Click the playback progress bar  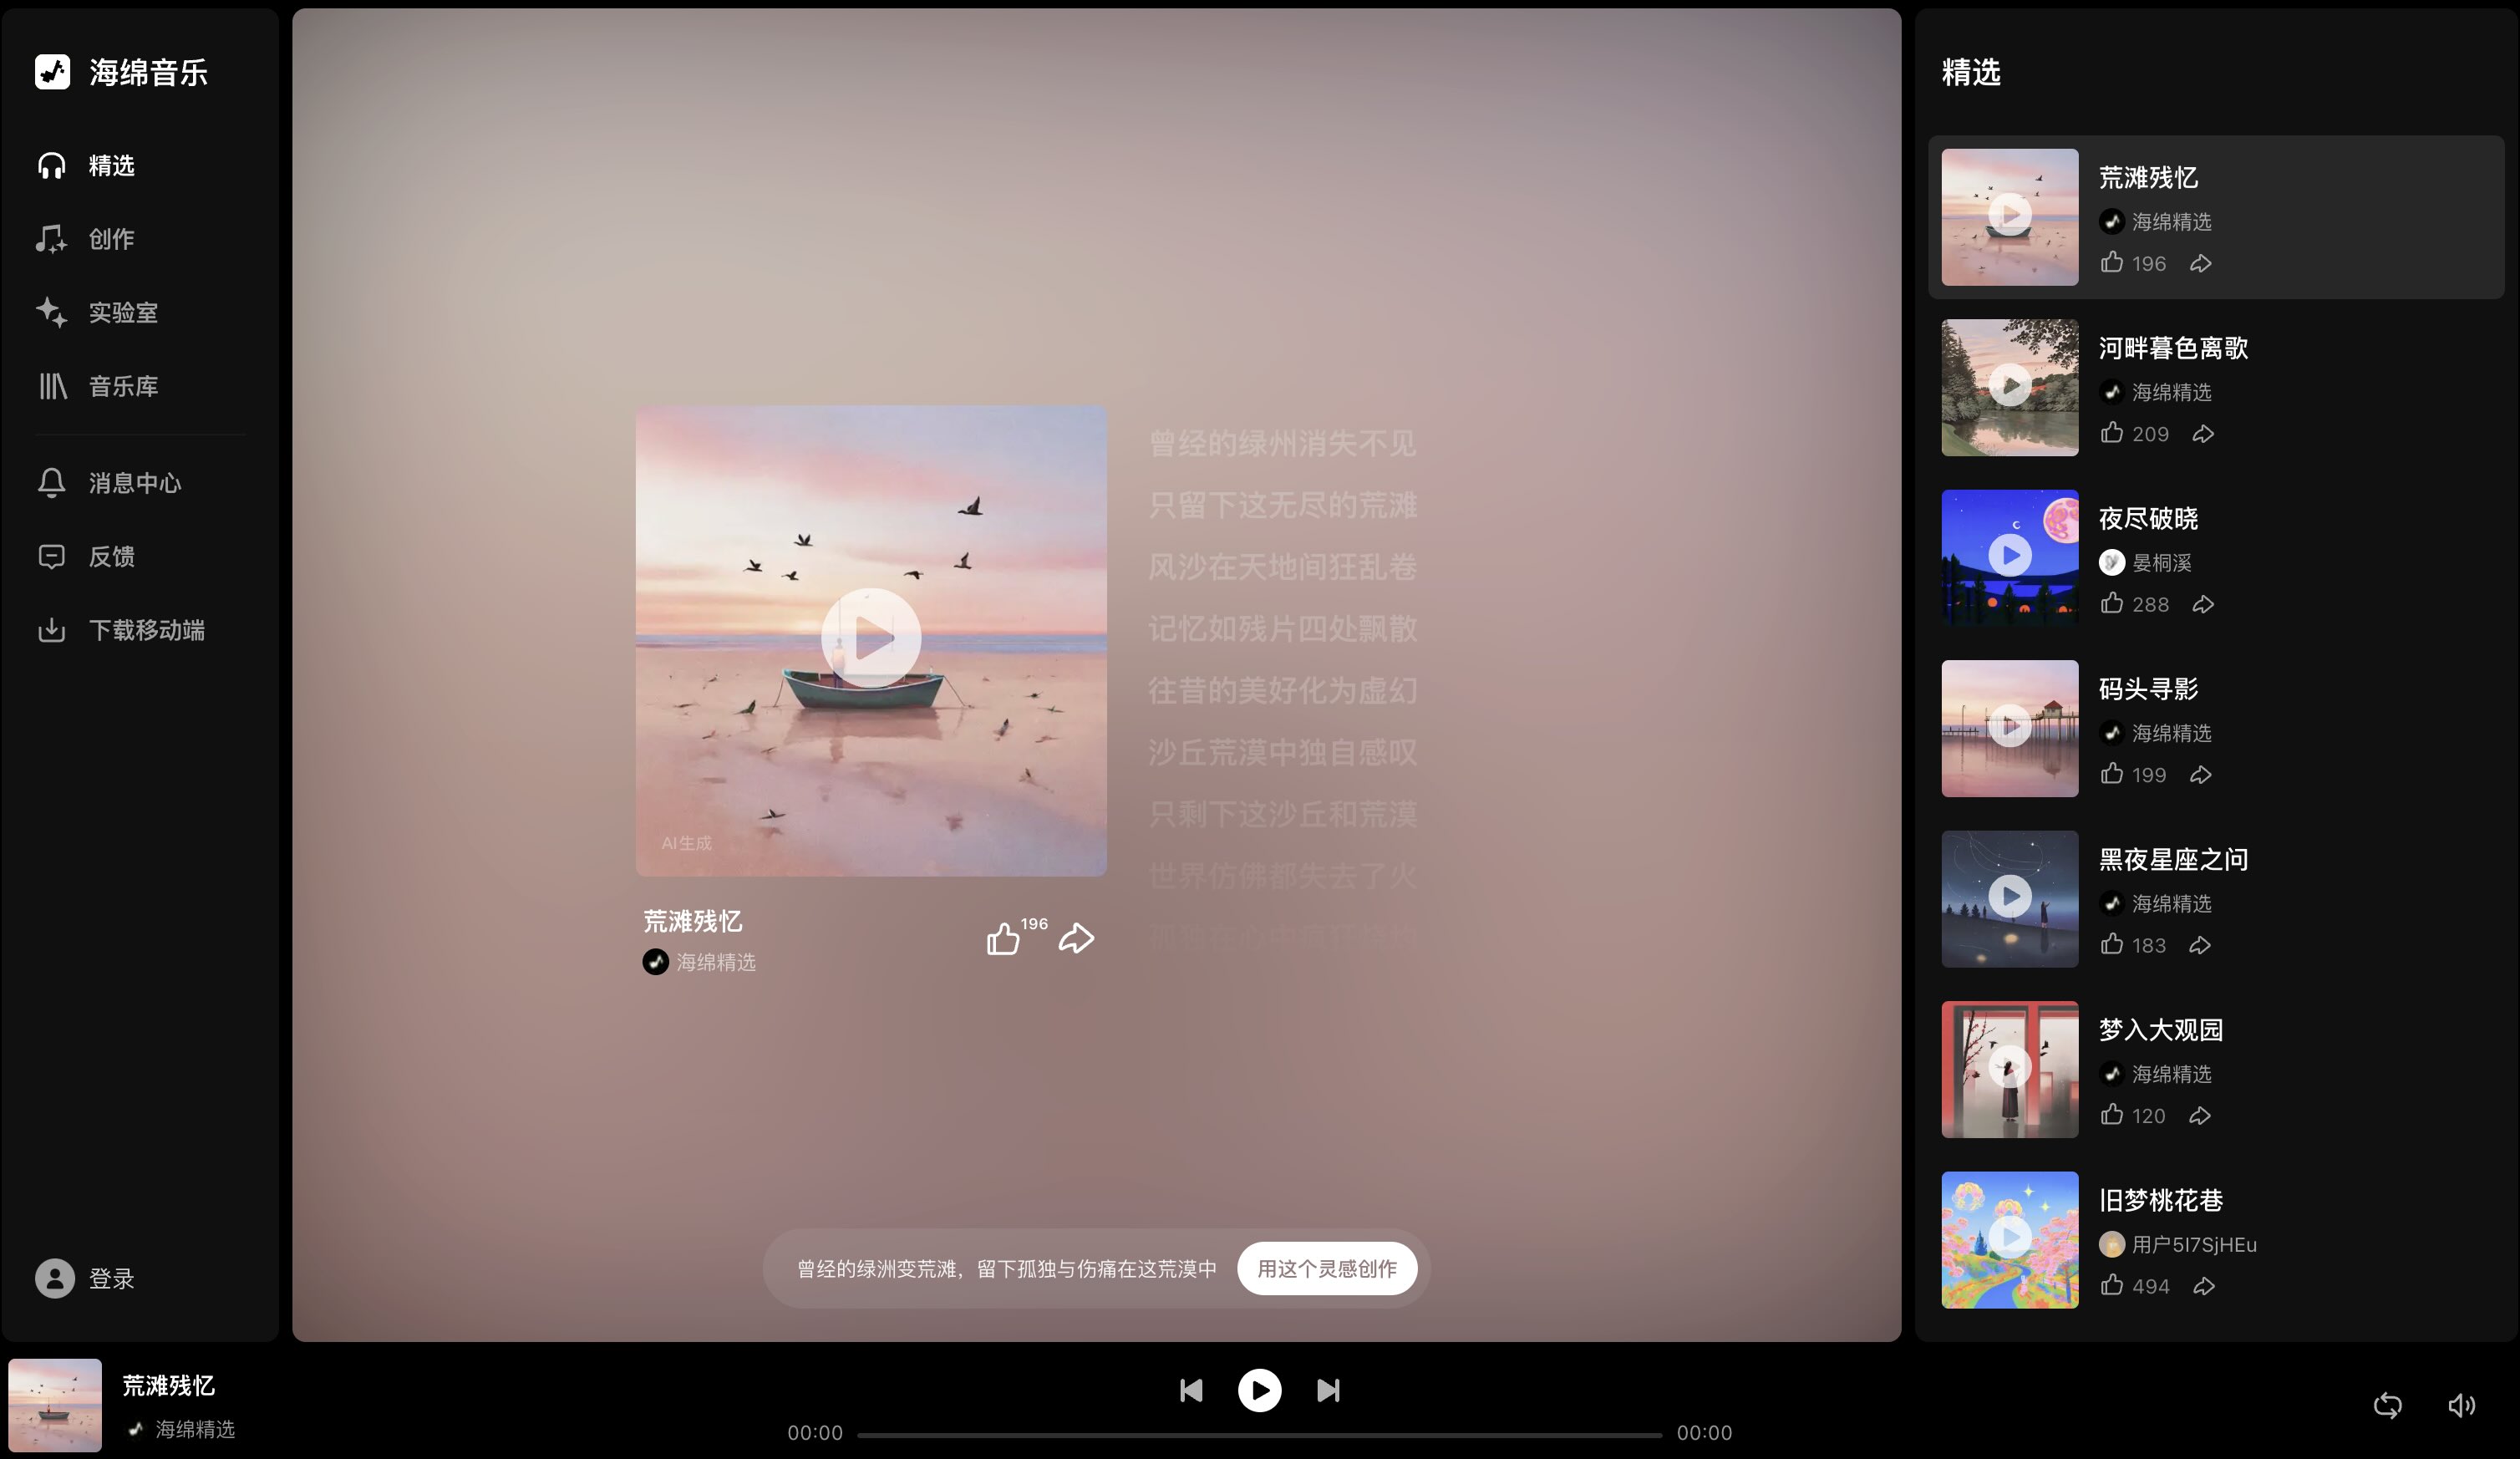(1259, 1434)
